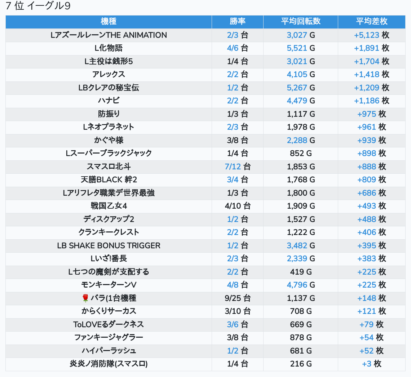Click the 7位 イーグル9 heading
This screenshot has width=411, height=377.
pyautogui.click(x=38, y=6)
